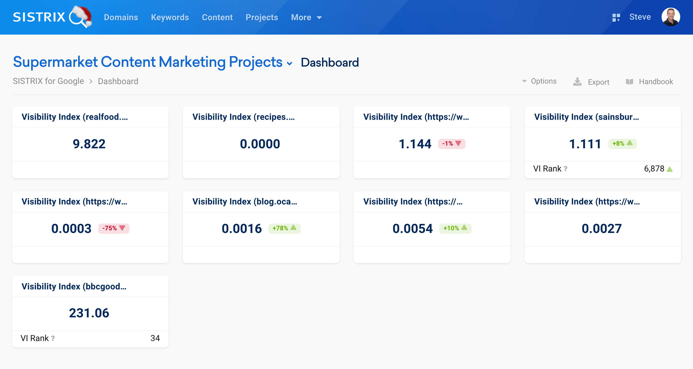Click the VI Rank help question mark in sainsbury card
This screenshot has width=693, height=369.
click(x=566, y=169)
